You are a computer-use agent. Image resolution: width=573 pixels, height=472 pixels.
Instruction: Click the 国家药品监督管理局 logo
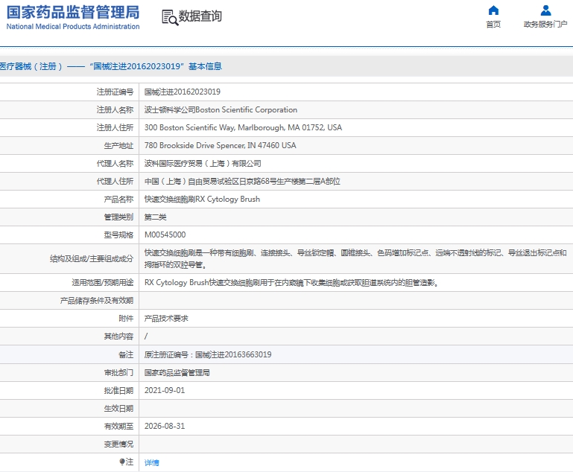click(73, 17)
